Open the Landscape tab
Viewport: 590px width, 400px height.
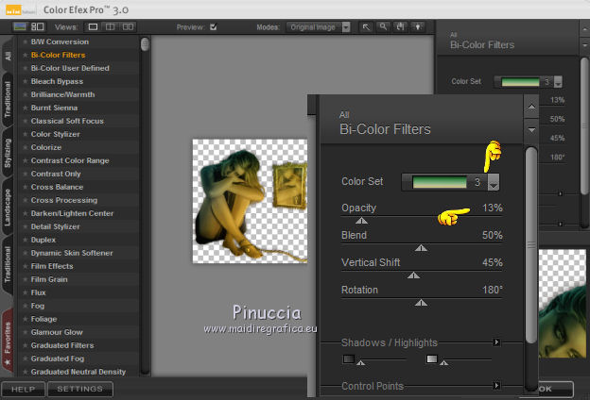8,207
